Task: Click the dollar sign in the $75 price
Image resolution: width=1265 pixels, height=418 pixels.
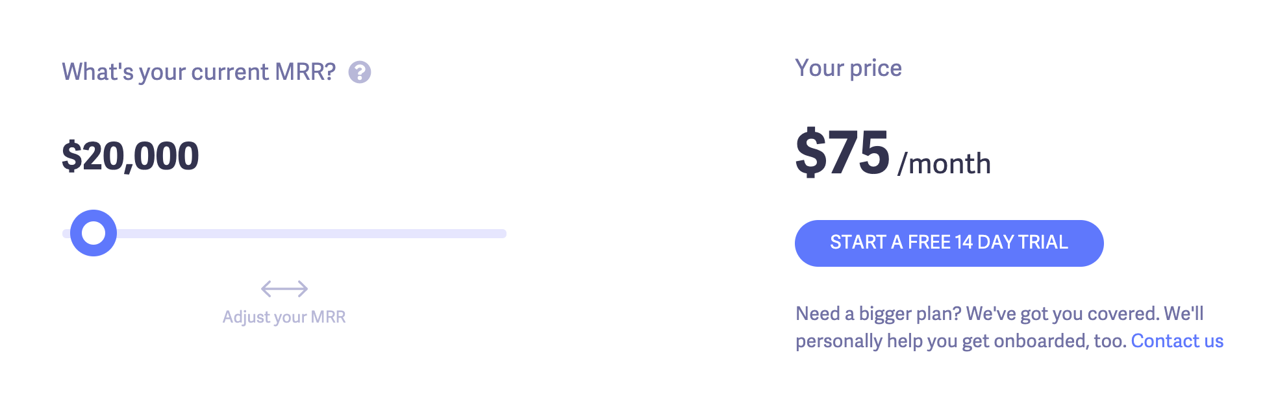Action: pos(810,153)
